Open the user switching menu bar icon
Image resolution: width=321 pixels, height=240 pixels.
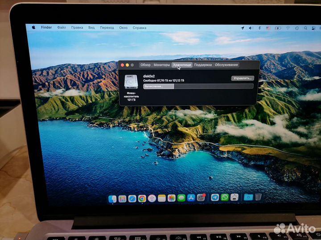[313, 28]
